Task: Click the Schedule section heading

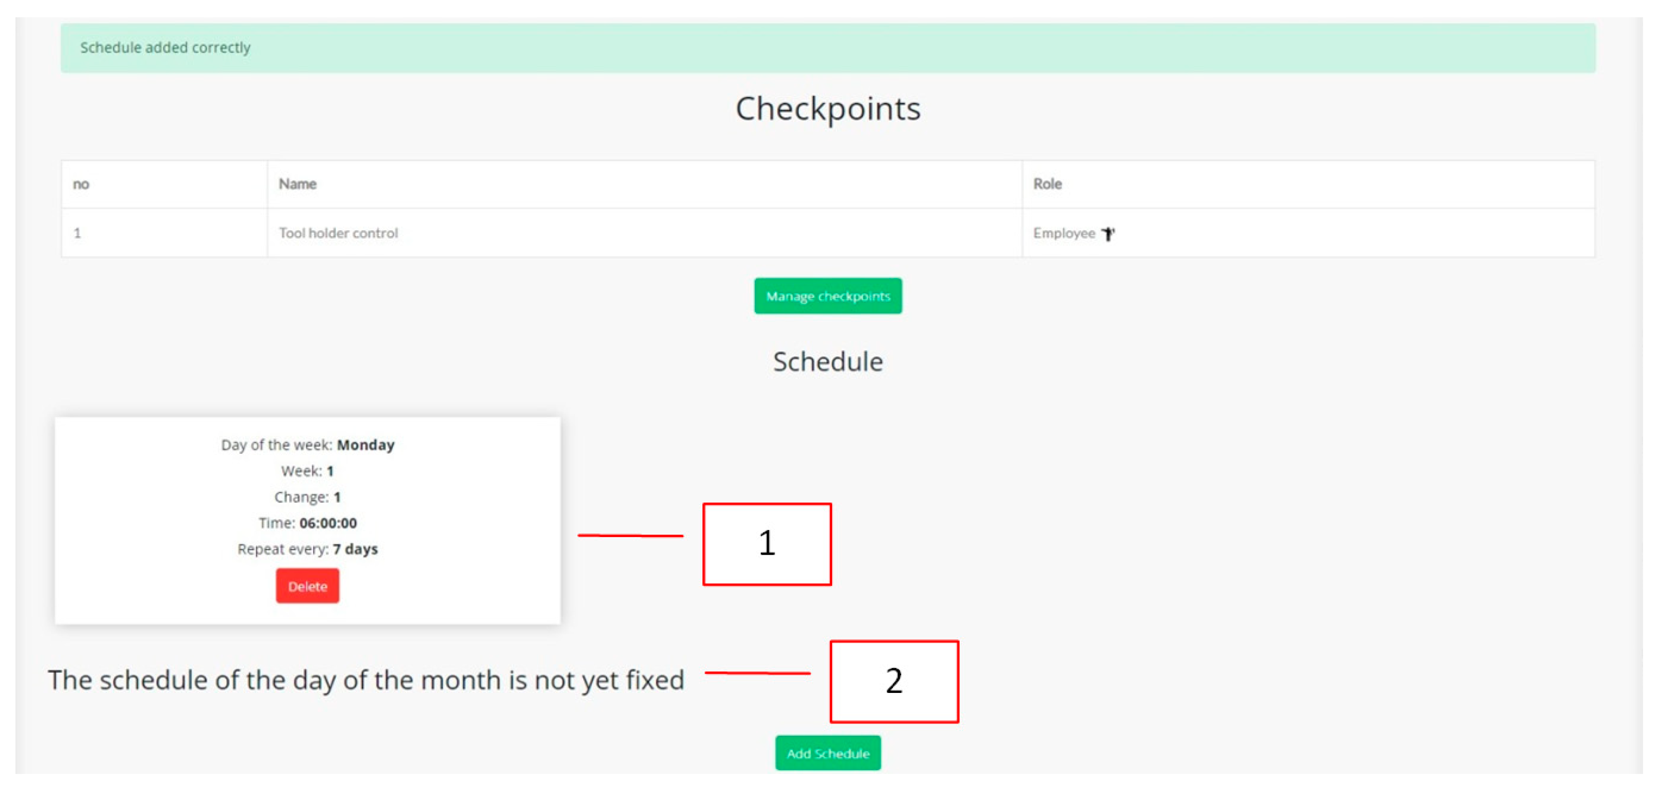Action: coord(828,361)
